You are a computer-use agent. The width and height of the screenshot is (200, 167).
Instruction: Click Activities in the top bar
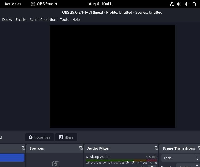pyautogui.click(x=13, y=4)
